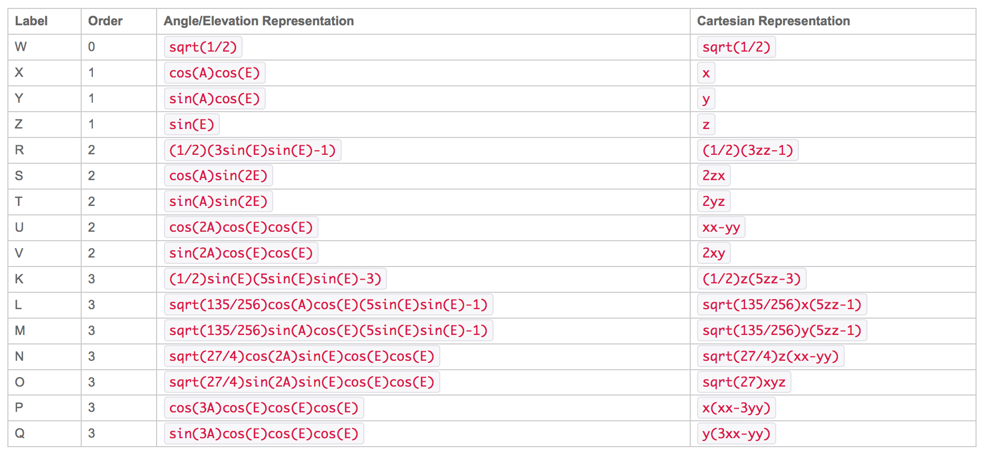Click the Cartesian Representation header

click(x=773, y=21)
